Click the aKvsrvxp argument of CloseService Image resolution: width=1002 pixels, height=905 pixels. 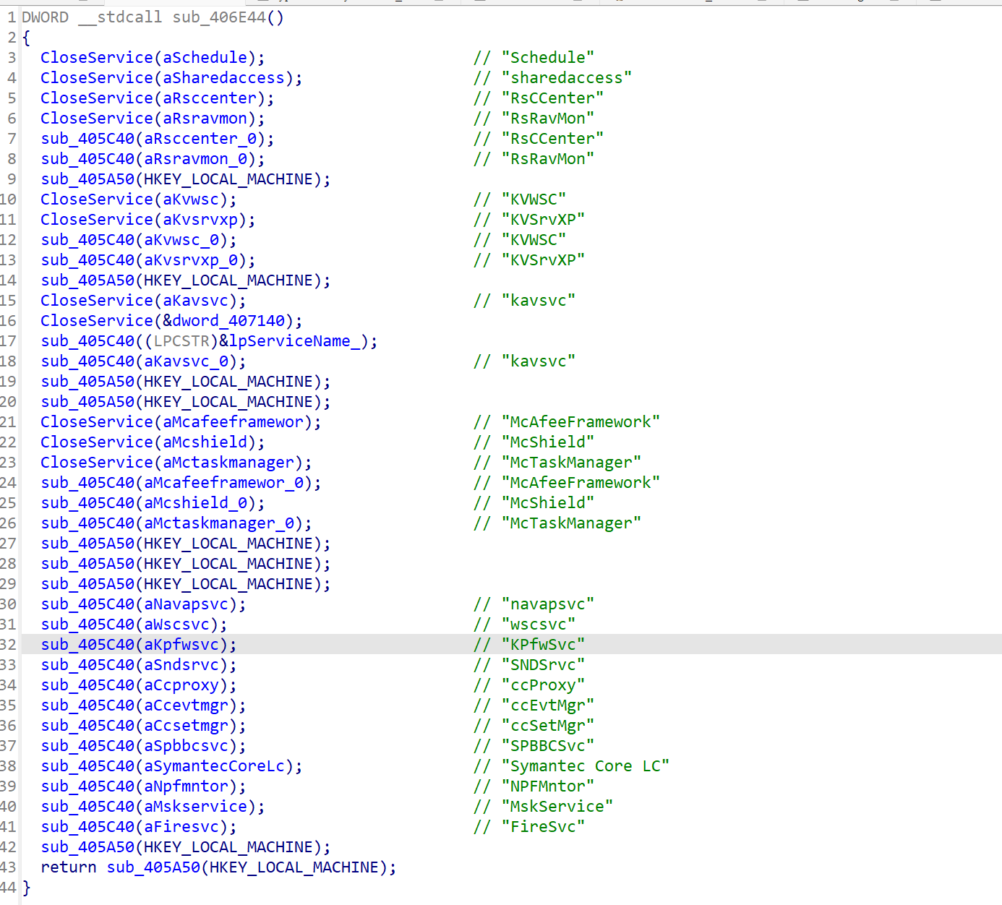pyautogui.click(x=200, y=219)
